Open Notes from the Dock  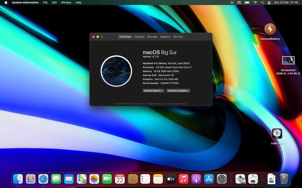point(158,179)
